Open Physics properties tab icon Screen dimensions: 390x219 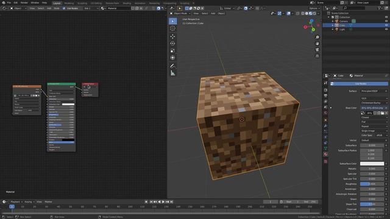[x=325, y=137]
